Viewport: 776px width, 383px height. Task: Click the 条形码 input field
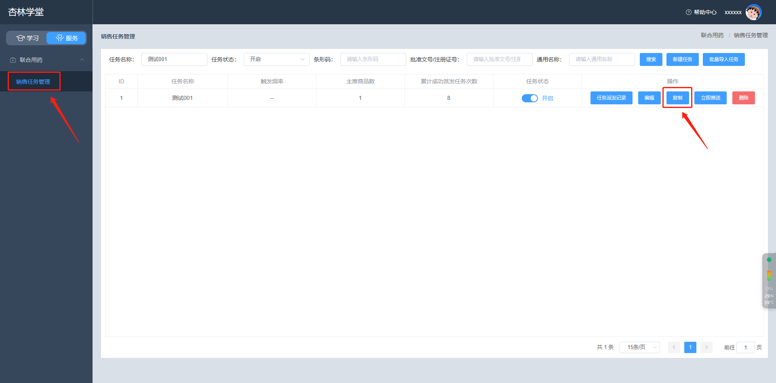pos(373,59)
